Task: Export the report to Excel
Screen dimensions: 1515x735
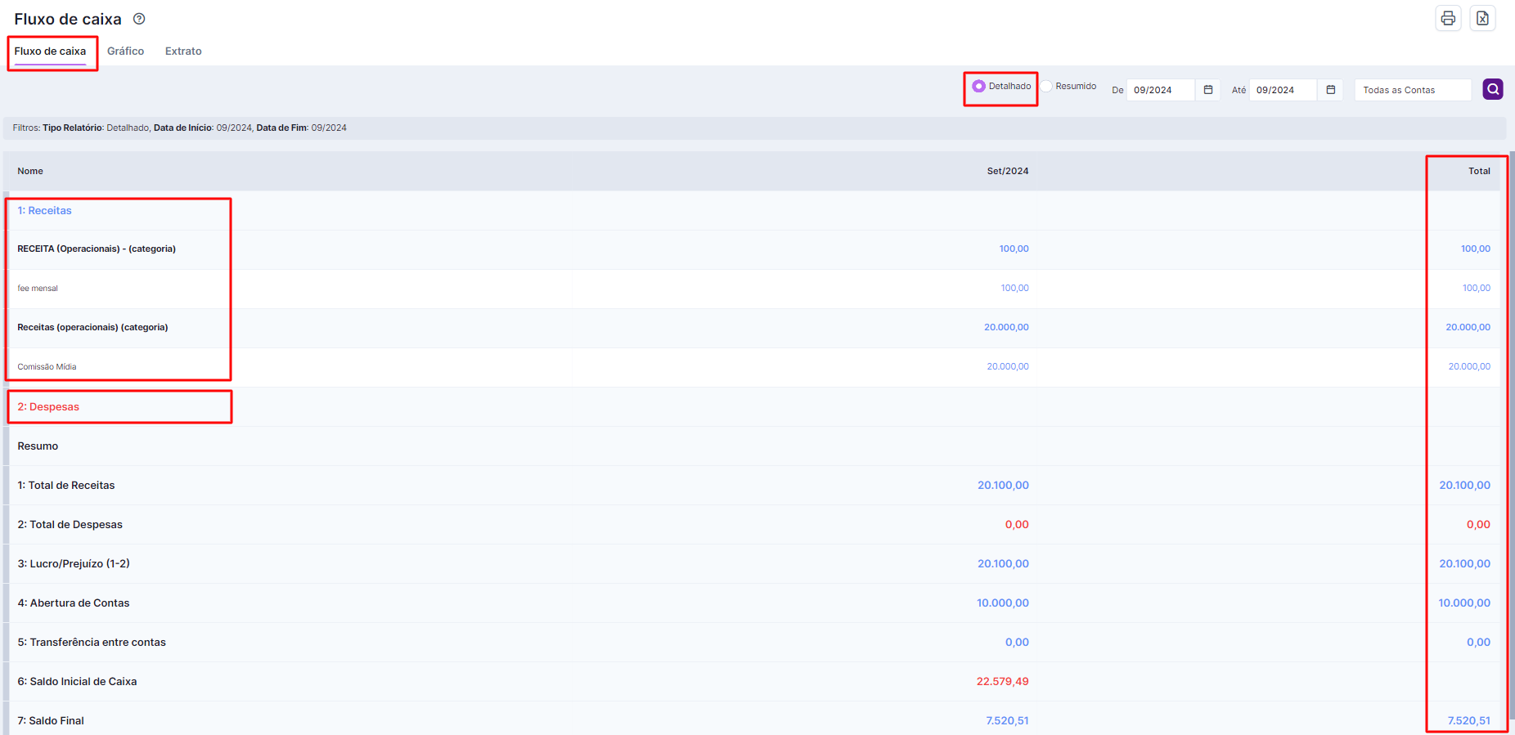Action: pos(1482,18)
